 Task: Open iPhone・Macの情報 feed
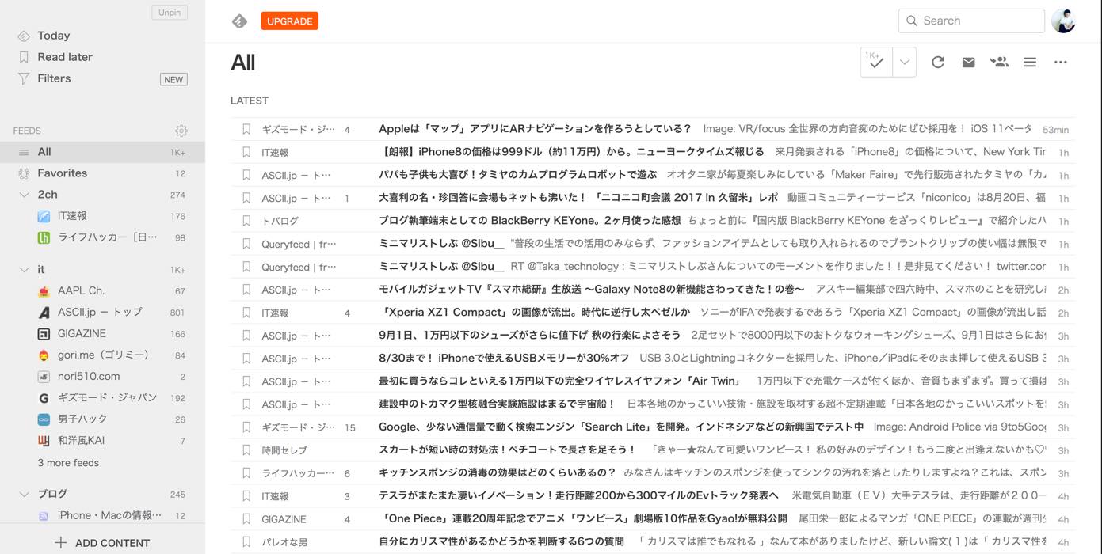point(111,516)
